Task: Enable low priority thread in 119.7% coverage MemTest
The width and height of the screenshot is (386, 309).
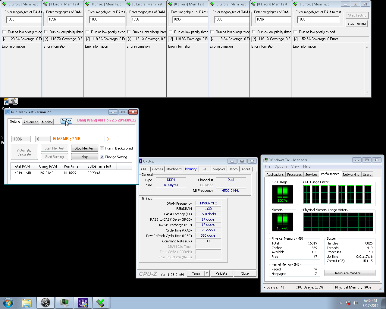Action: coord(46,32)
